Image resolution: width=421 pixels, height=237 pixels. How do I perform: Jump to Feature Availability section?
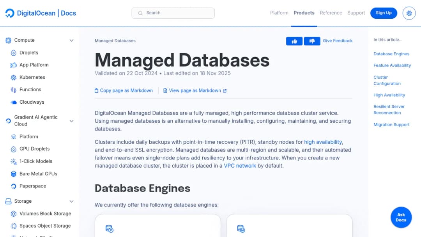392,65
